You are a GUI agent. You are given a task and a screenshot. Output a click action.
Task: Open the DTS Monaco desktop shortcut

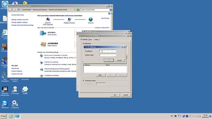(4, 48)
